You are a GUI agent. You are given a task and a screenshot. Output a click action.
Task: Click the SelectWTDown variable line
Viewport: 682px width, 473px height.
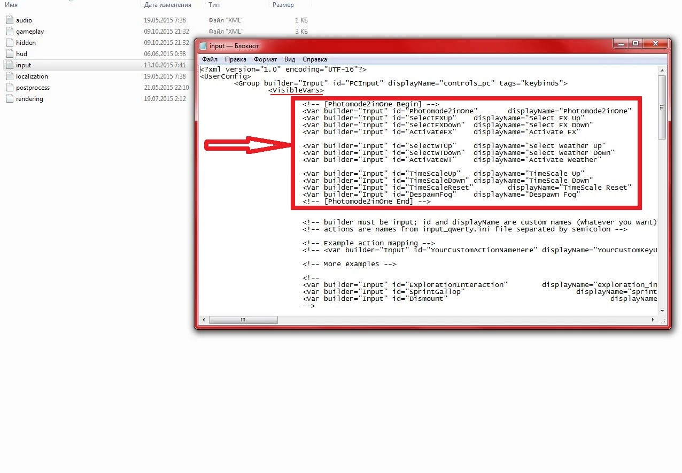click(459, 153)
